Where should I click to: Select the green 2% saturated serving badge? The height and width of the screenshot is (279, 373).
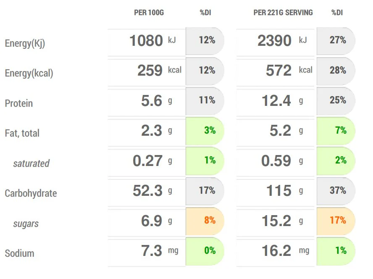click(x=336, y=161)
